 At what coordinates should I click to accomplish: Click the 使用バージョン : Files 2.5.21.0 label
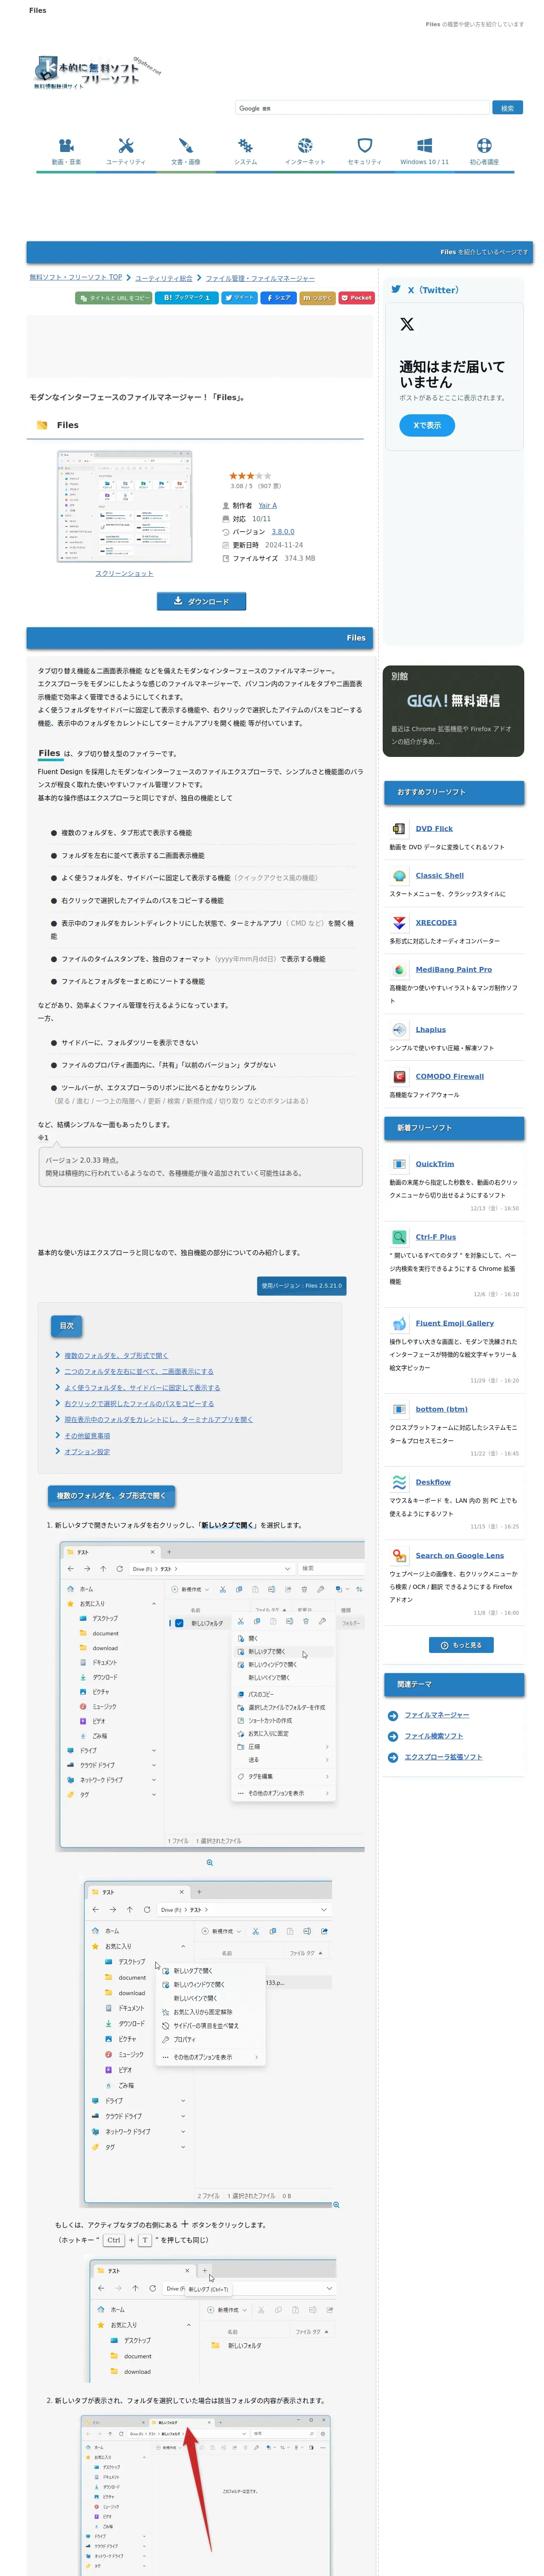tap(302, 1285)
